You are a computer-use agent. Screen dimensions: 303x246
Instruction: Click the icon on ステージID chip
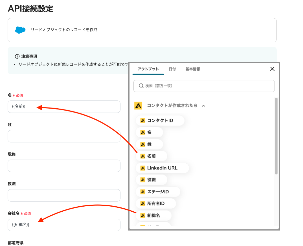[x=143, y=192]
